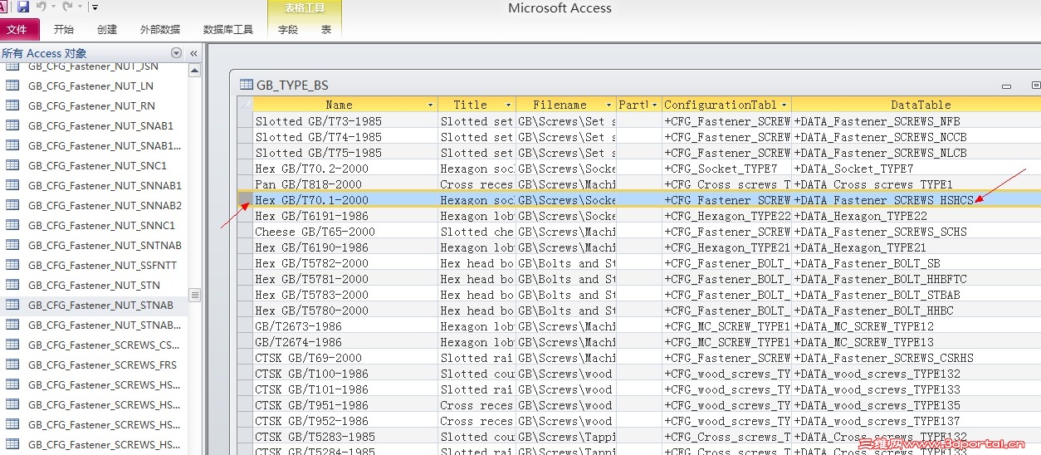1041x455 pixels.
Task: Open GB_CFG_Fastener_NUT_STNAB table in navigation pane
Action: [100, 305]
